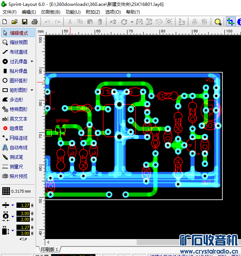Click the pad outer diameter 3.00 field
Image resolution: width=241 pixels, height=256 pixels.
coord(23,213)
